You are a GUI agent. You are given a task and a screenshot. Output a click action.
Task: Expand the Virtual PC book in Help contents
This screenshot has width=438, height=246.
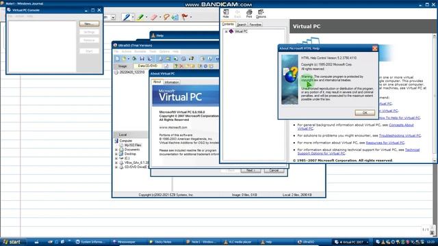(227, 31)
